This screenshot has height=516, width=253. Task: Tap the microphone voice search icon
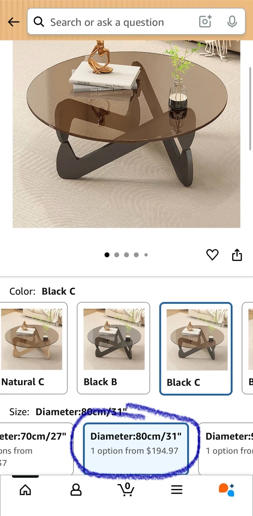(x=232, y=22)
